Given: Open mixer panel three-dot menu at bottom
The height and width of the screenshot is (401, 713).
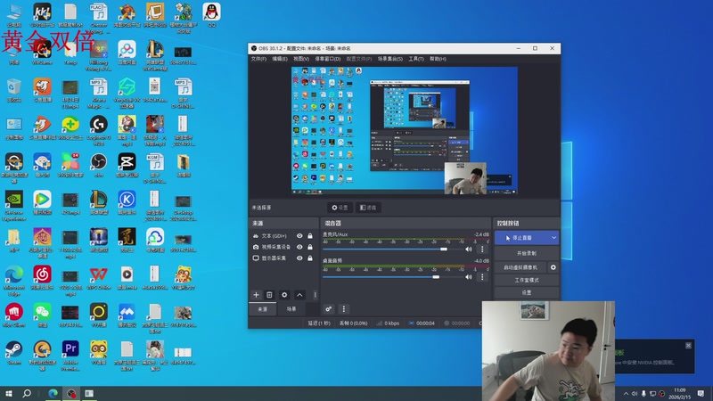Looking at the screenshot, I should pos(344,309).
